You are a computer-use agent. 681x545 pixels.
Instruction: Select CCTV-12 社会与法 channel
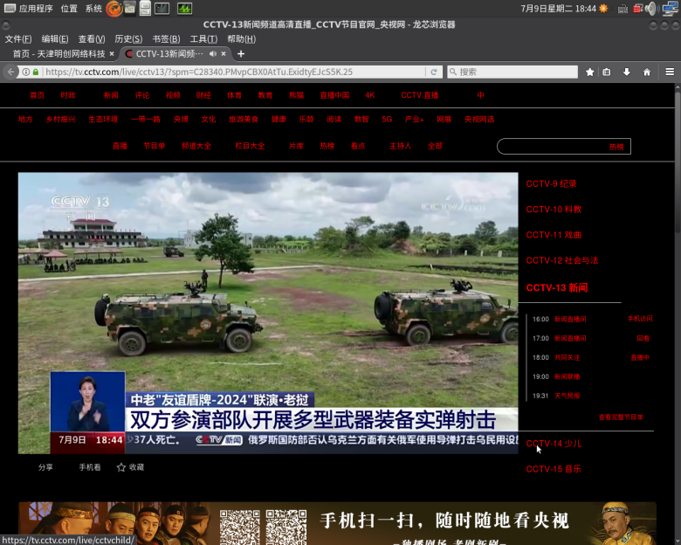pos(562,261)
